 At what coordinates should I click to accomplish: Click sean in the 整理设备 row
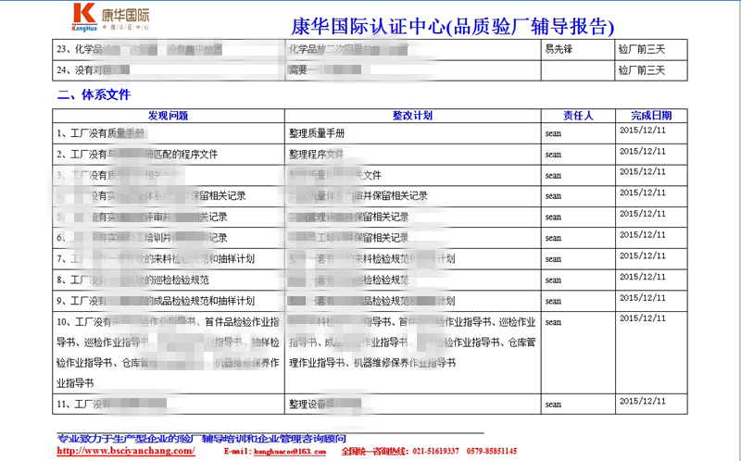click(553, 405)
